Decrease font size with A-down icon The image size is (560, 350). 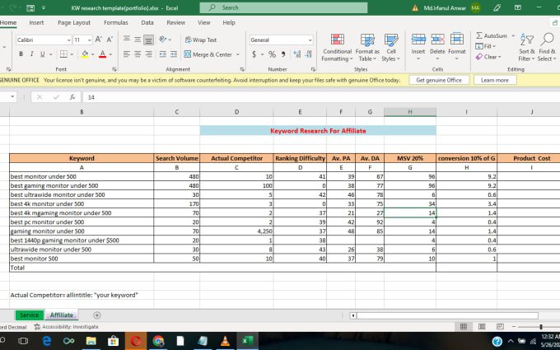tap(110, 40)
